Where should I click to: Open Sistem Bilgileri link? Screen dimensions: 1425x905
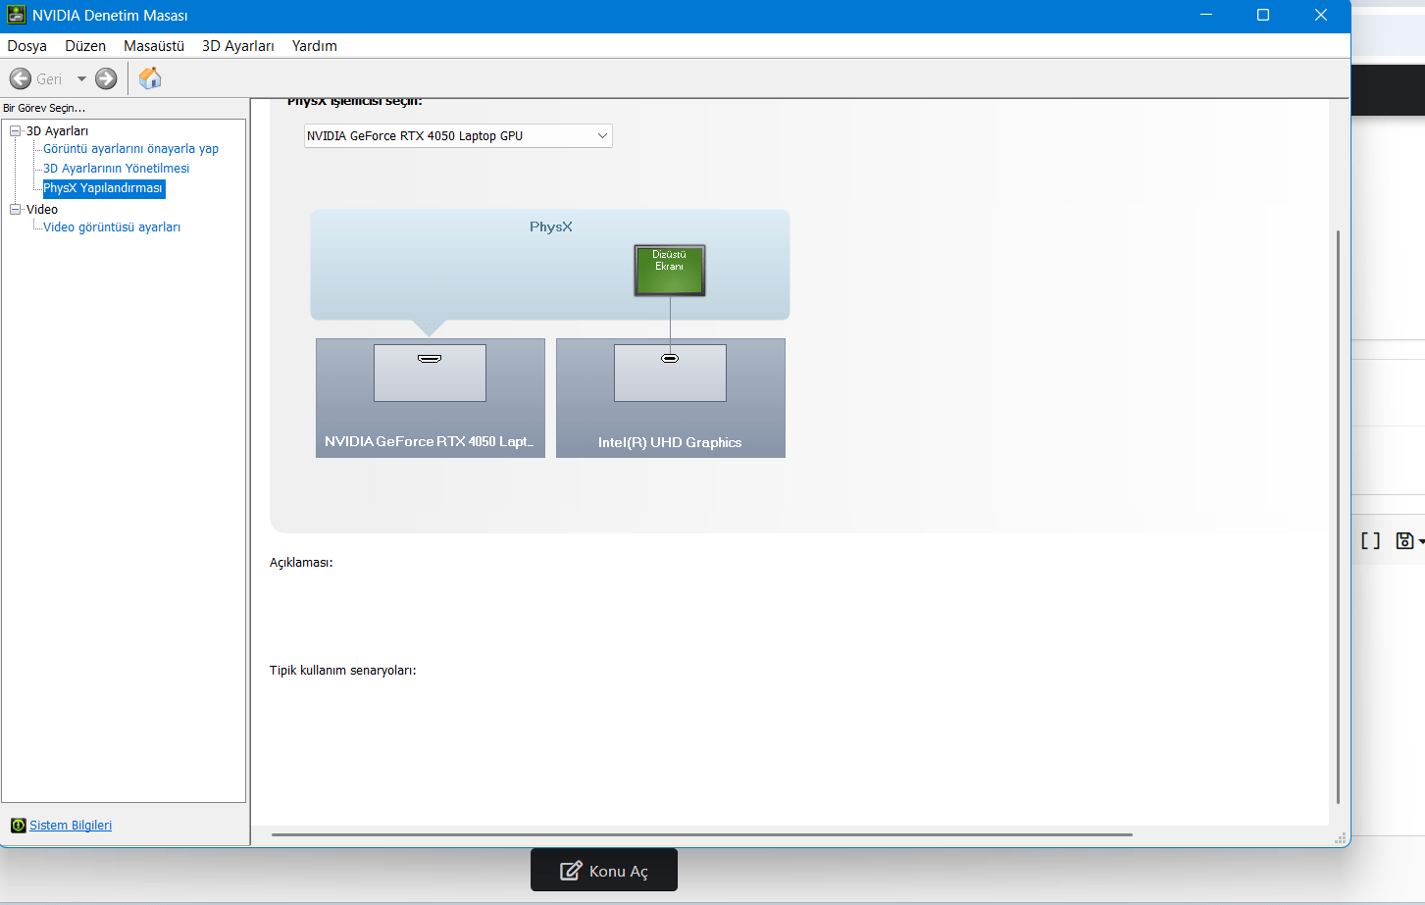tap(71, 826)
